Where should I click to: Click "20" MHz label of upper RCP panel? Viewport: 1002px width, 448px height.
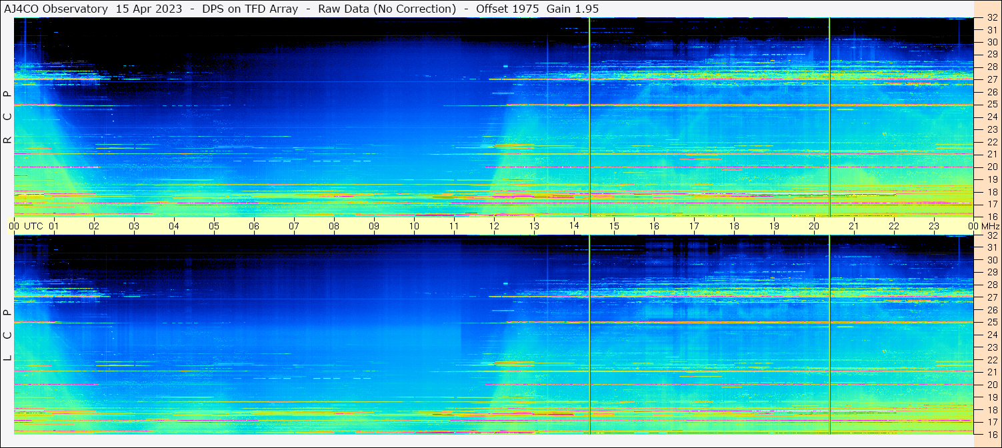pos(991,167)
